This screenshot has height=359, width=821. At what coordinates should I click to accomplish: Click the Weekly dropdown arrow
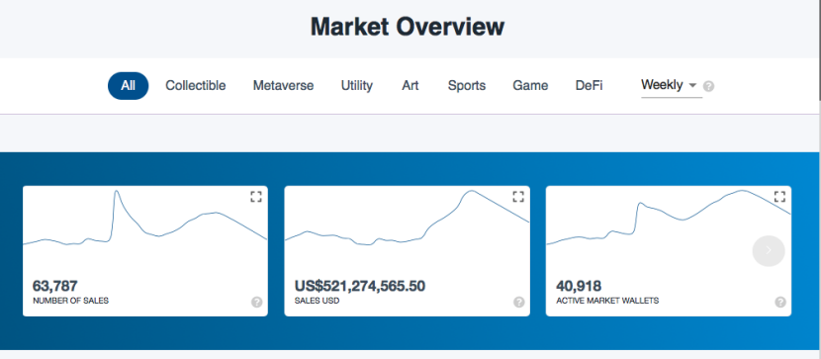click(x=692, y=85)
